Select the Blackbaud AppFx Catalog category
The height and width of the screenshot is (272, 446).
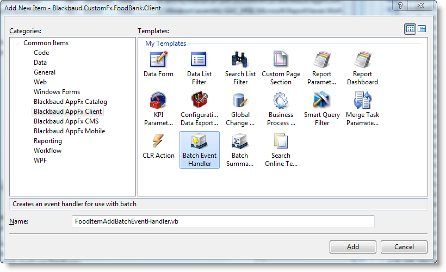(70, 102)
